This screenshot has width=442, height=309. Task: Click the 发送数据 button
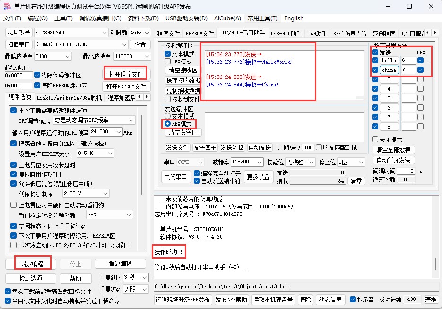pos(232,147)
